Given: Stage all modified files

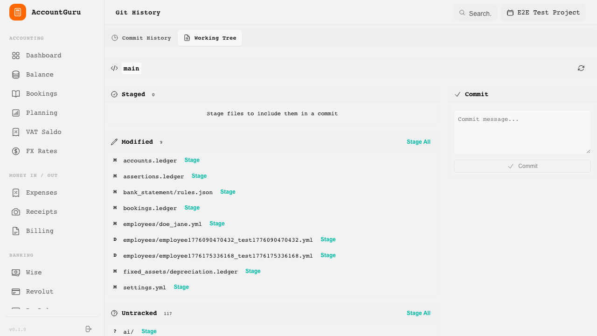Looking at the screenshot, I should click(418, 142).
